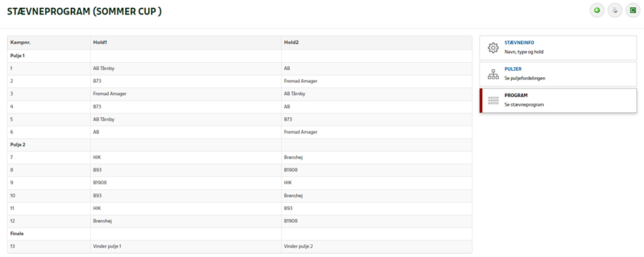The height and width of the screenshot is (257, 644).
Task: Select the Pulje 2 group row
Action: [x=240, y=145]
